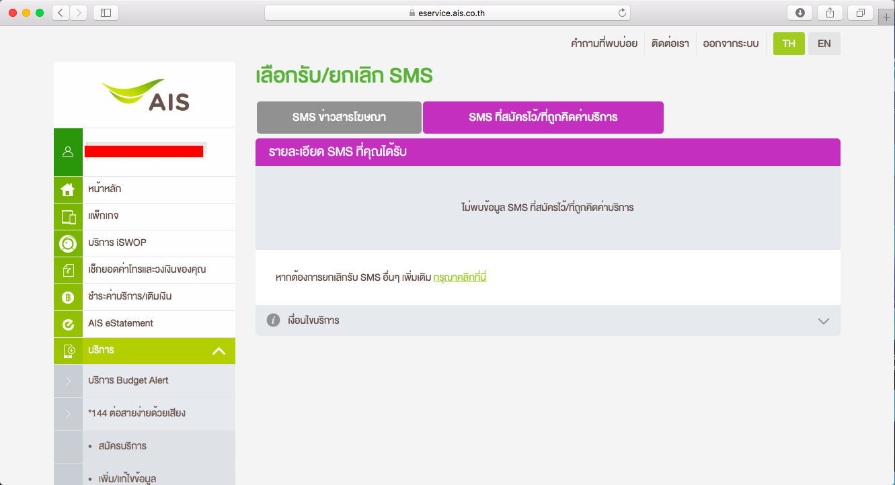Image resolution: width=895 pixels, height=485 pixels.
Task: Click the Safari share button
Action: pos(830,12)
